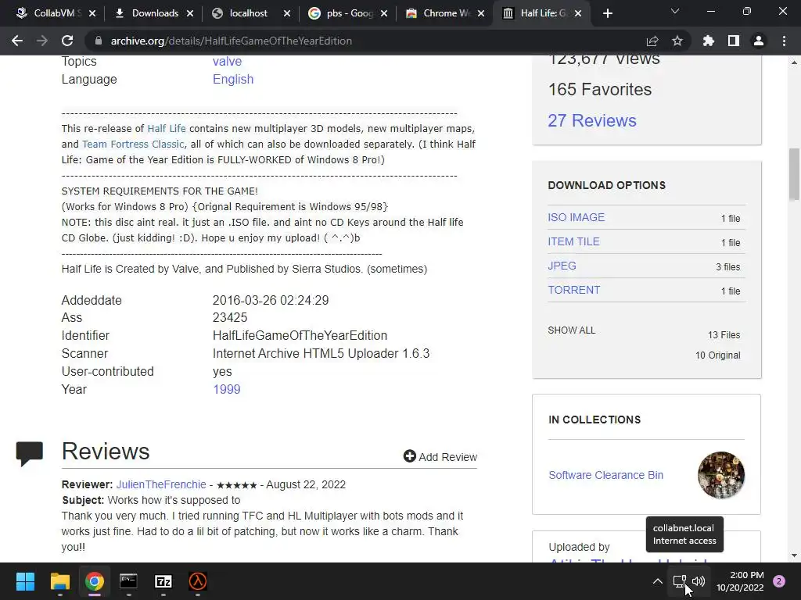
Task: Bookmark this page with the star icon
Action: point(677,41)
